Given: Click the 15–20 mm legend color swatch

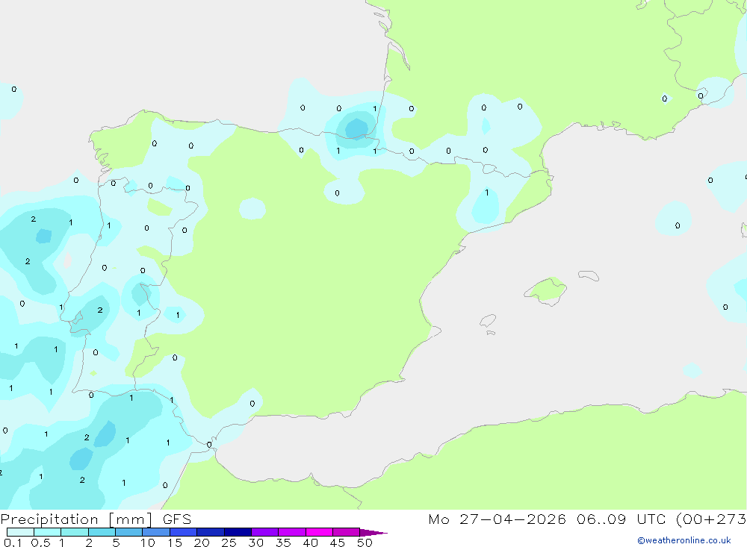Looking at the screenshot, I should tap(184, 532).
